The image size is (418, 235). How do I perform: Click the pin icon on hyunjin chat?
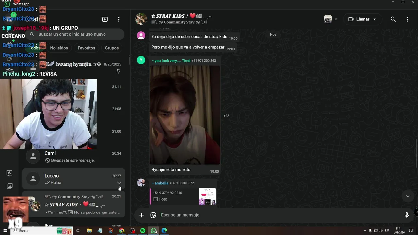118,71
